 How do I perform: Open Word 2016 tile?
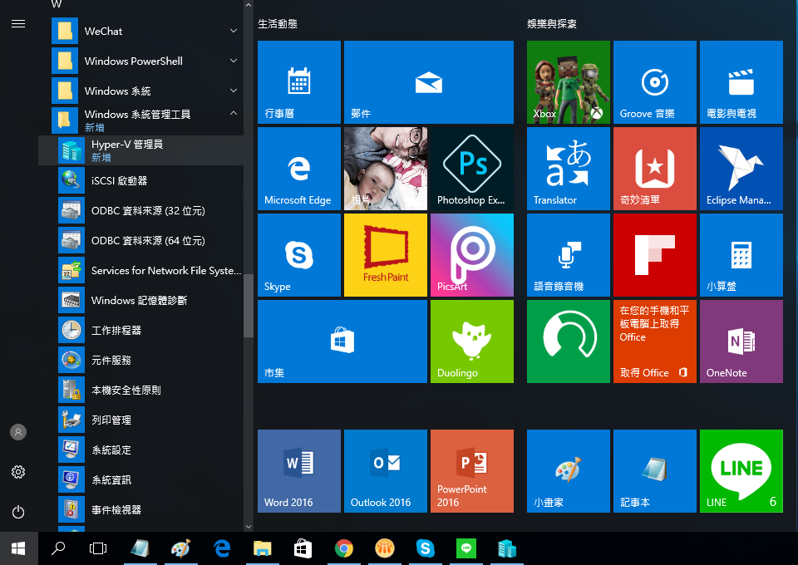tap(298, 471)
